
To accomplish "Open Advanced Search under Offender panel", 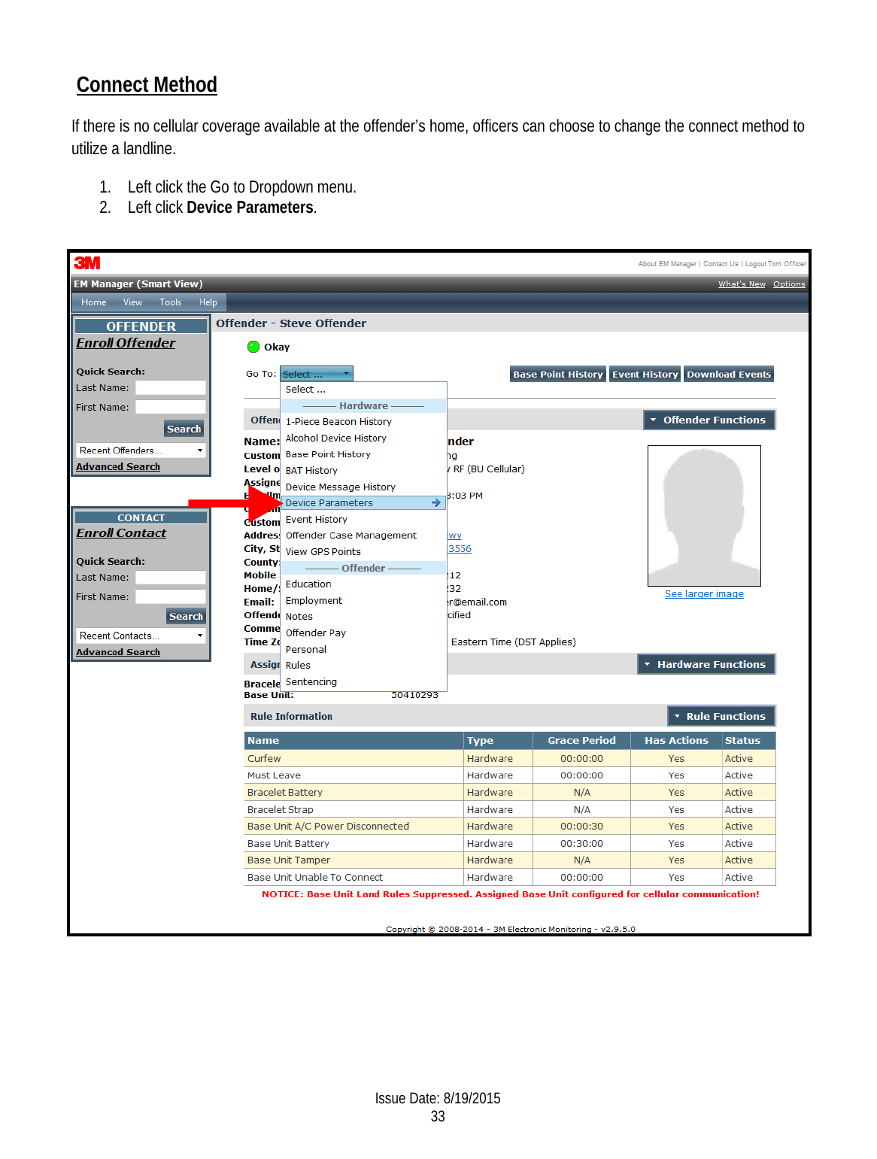I will point(118,466).
